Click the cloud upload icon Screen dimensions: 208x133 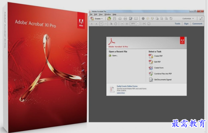pyautogui.click(x=120, y=18)
